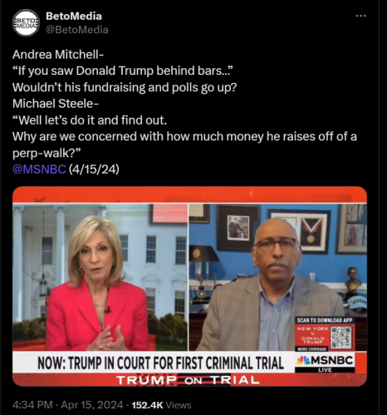Click the MSNBC Live logo in the video
This screenshot has width=387, height=415.
[325, 363]
